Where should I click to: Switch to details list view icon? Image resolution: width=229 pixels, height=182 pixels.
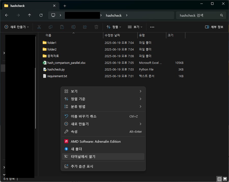[x=219, y=179]
